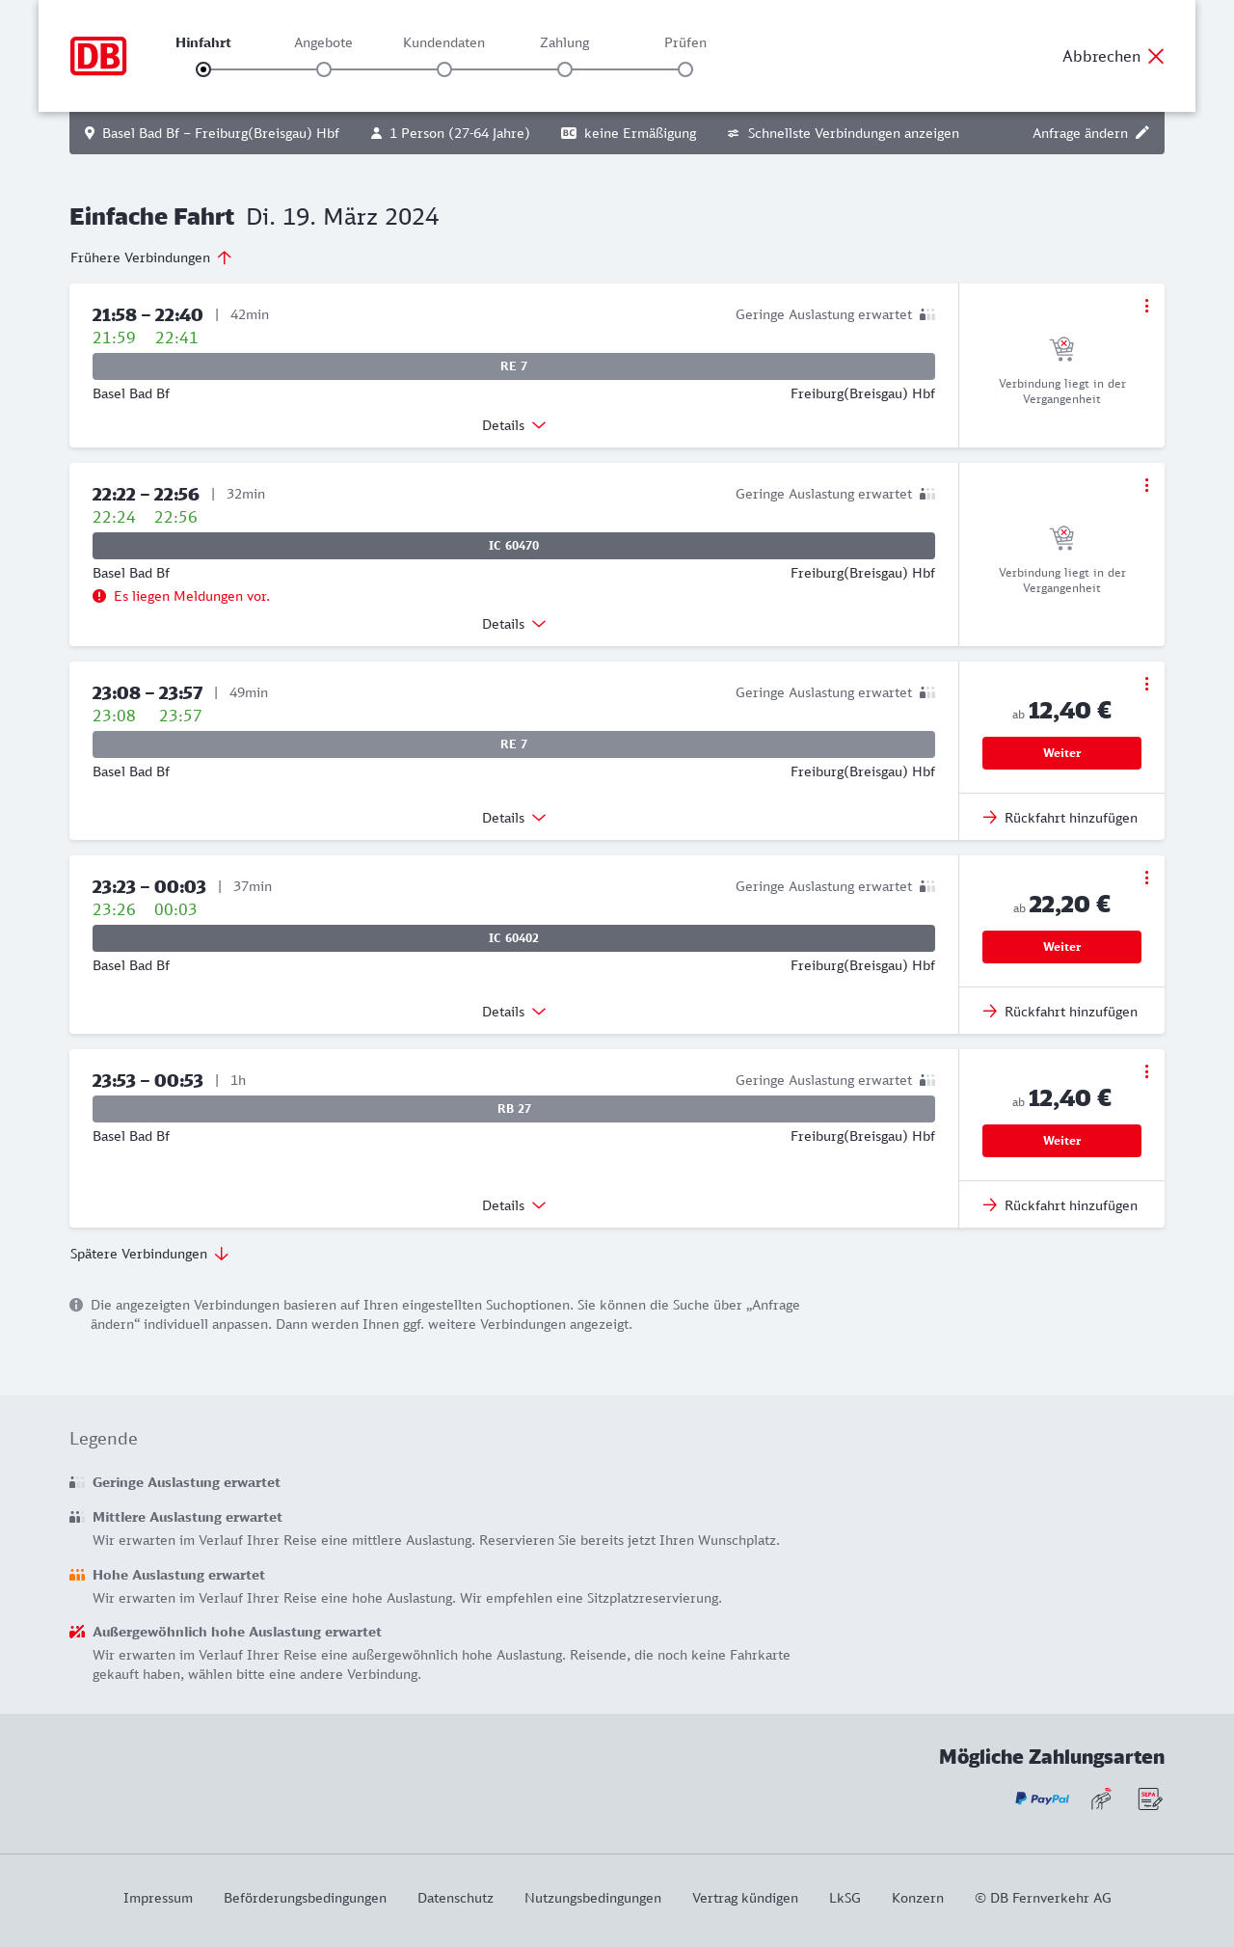Select the Zahlung step in progress bar

coord(565,68)
